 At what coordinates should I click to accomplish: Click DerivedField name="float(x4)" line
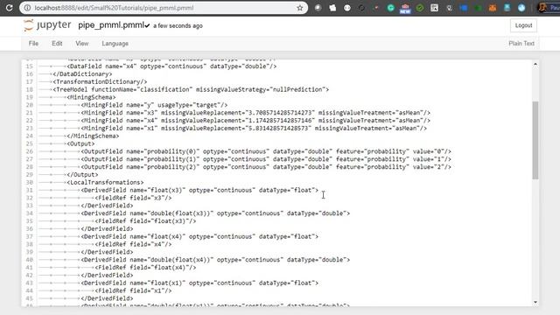point(199,236)
